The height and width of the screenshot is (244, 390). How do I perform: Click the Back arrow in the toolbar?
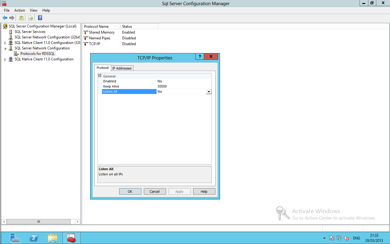[x=5, y=18]
